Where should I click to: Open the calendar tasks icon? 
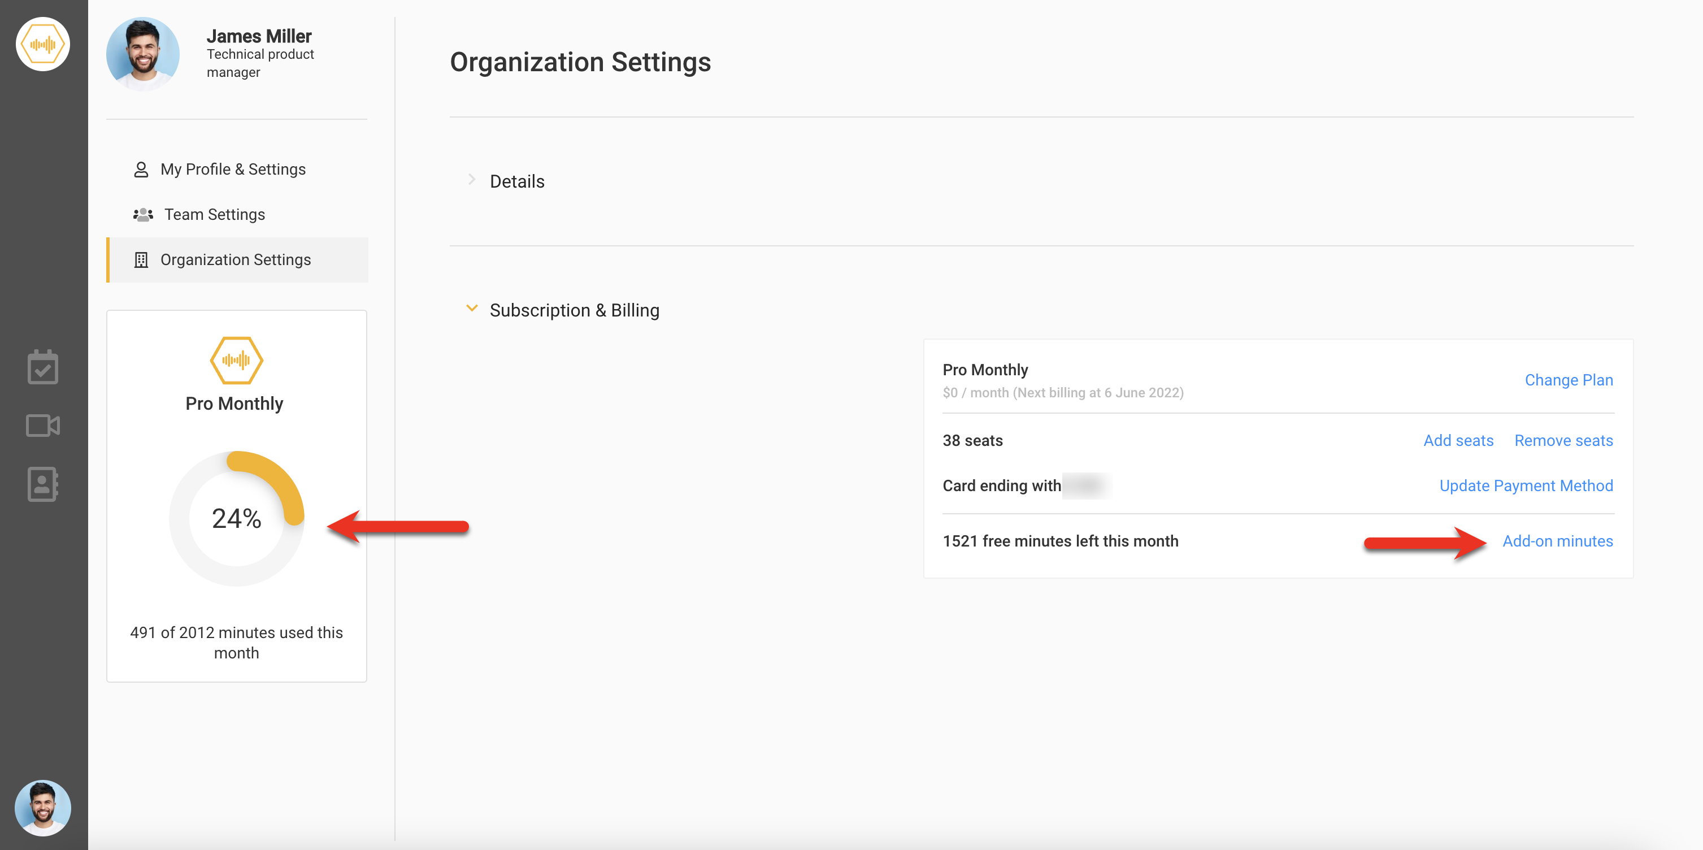tap(42, 367)
